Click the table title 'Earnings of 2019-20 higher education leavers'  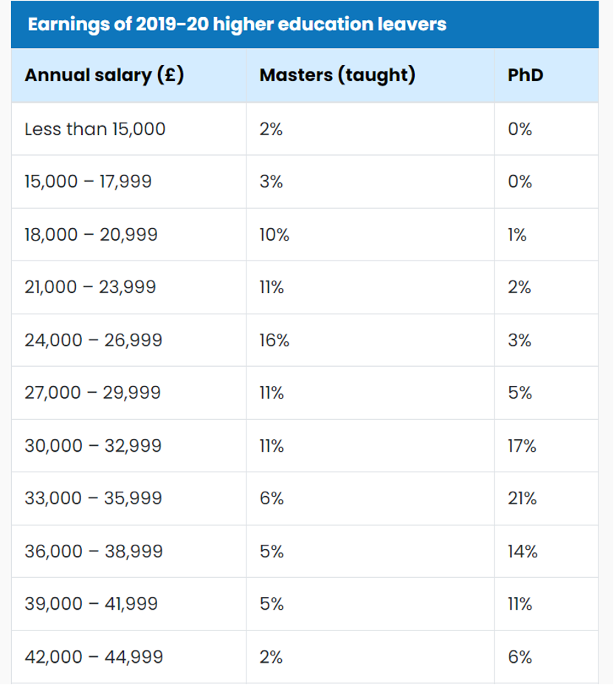click(237, 24)
